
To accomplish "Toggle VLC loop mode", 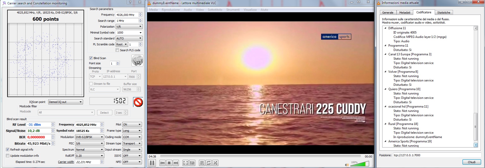I will [209, 163].
